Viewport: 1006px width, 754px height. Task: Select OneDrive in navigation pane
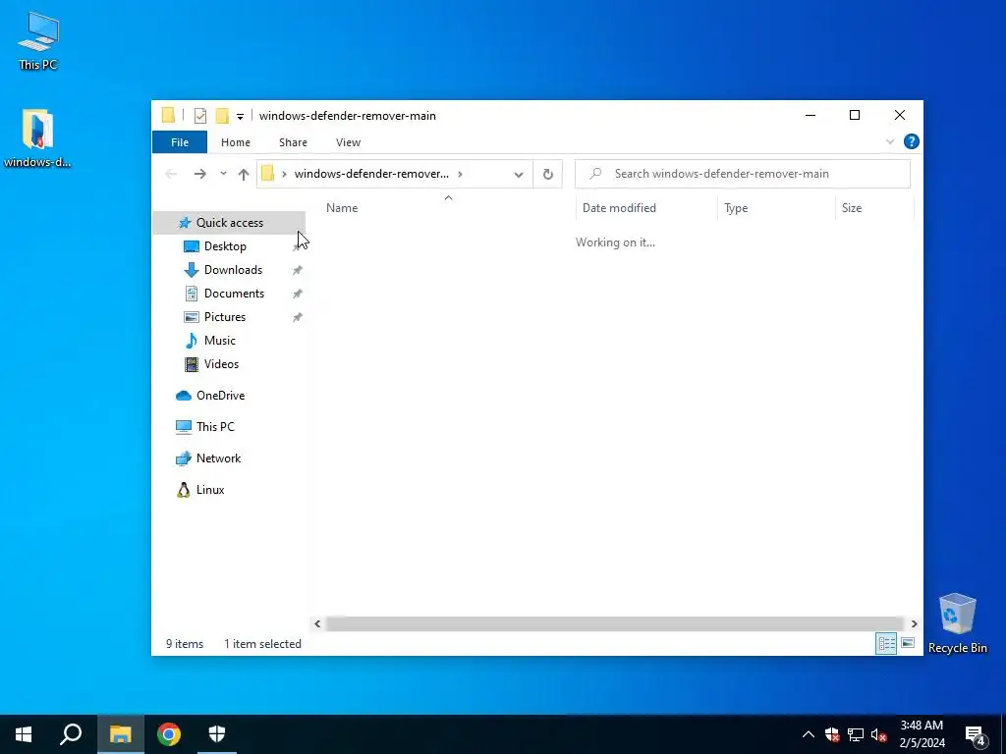click(220, 396)
